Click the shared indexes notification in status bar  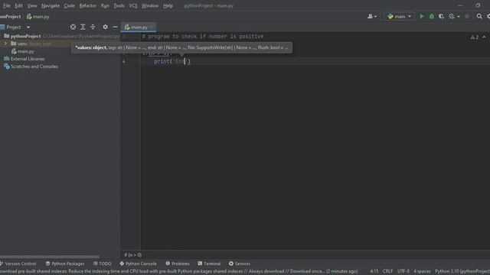178,272
